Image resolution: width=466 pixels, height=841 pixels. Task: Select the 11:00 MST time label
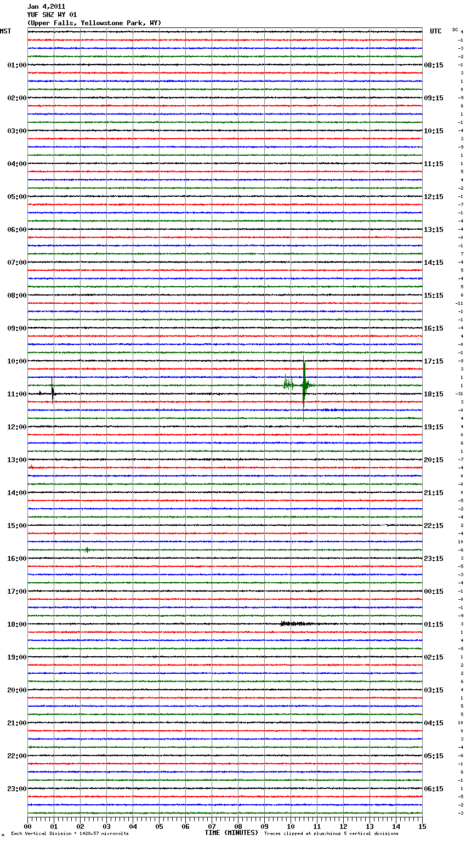tap(17, 394)
